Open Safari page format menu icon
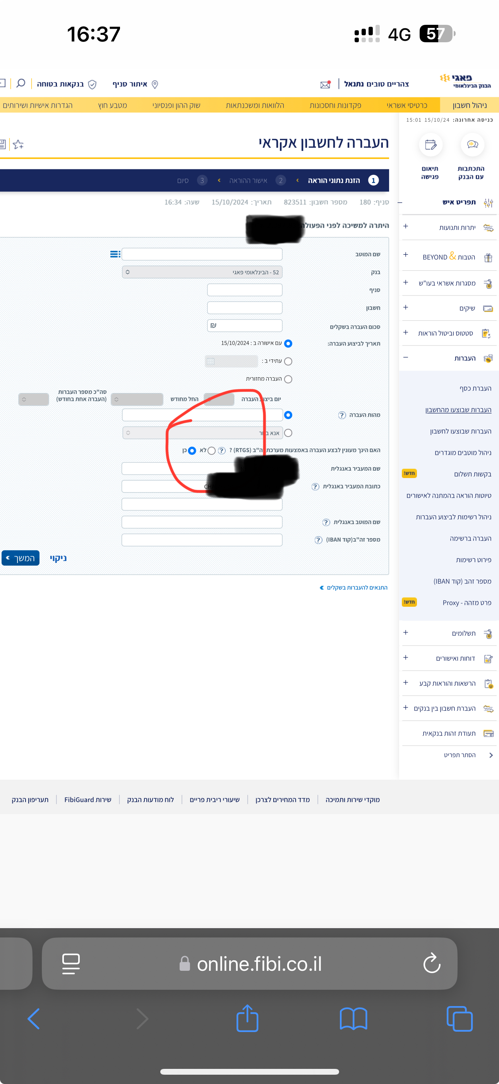499x1084 pixels. point(71,964)
